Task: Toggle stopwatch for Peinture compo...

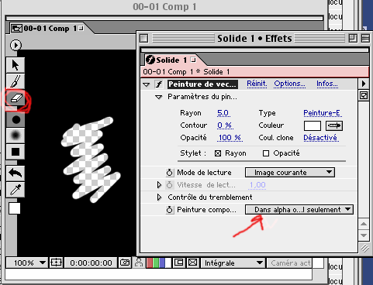Action: [x=170, y=209]
